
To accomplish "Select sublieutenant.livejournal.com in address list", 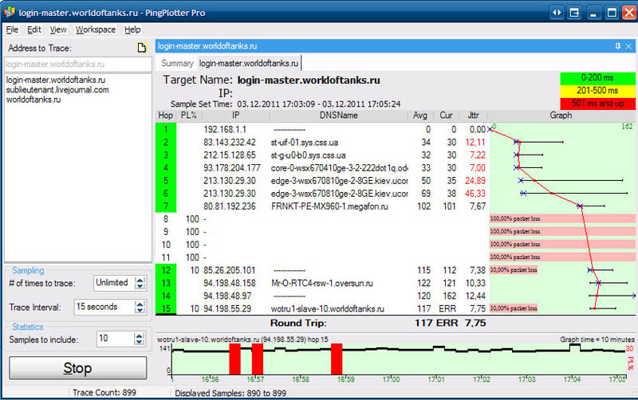I will [x=57, y=90].
